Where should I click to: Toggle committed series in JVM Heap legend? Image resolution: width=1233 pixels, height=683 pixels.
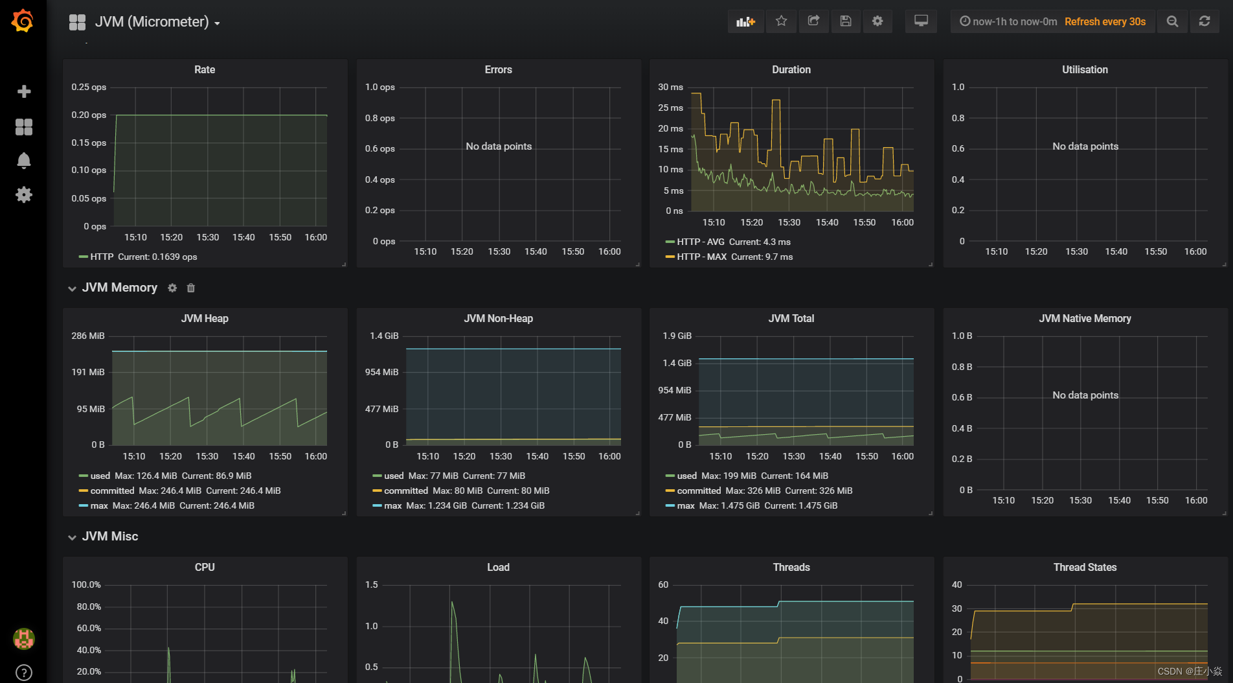coord(112,491)
